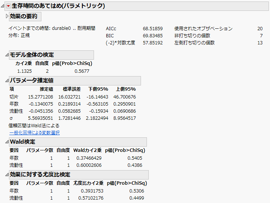
Task: Collapse the Wald検定 section
Action: 7,142
